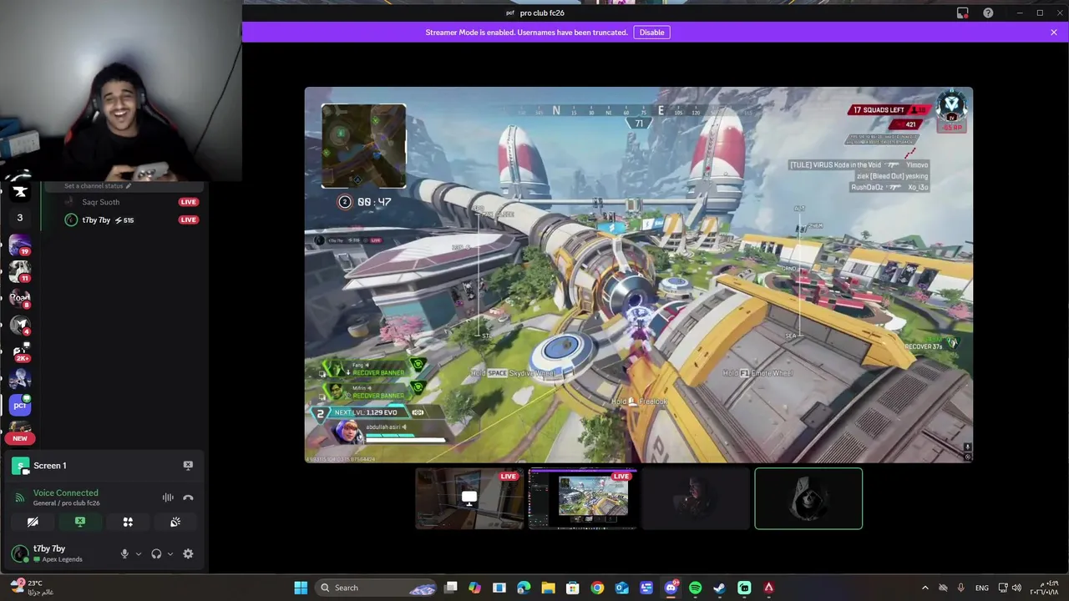Open the server icon with badge 11

pyautogui.click(x=20, y=272)
